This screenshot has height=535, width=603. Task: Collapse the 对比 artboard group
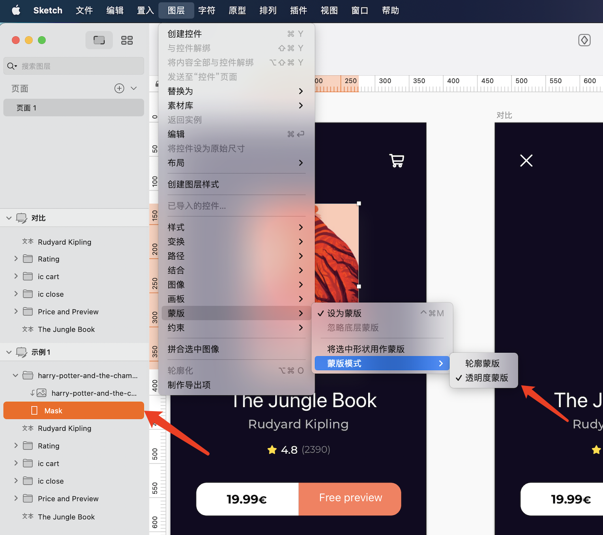9,218
